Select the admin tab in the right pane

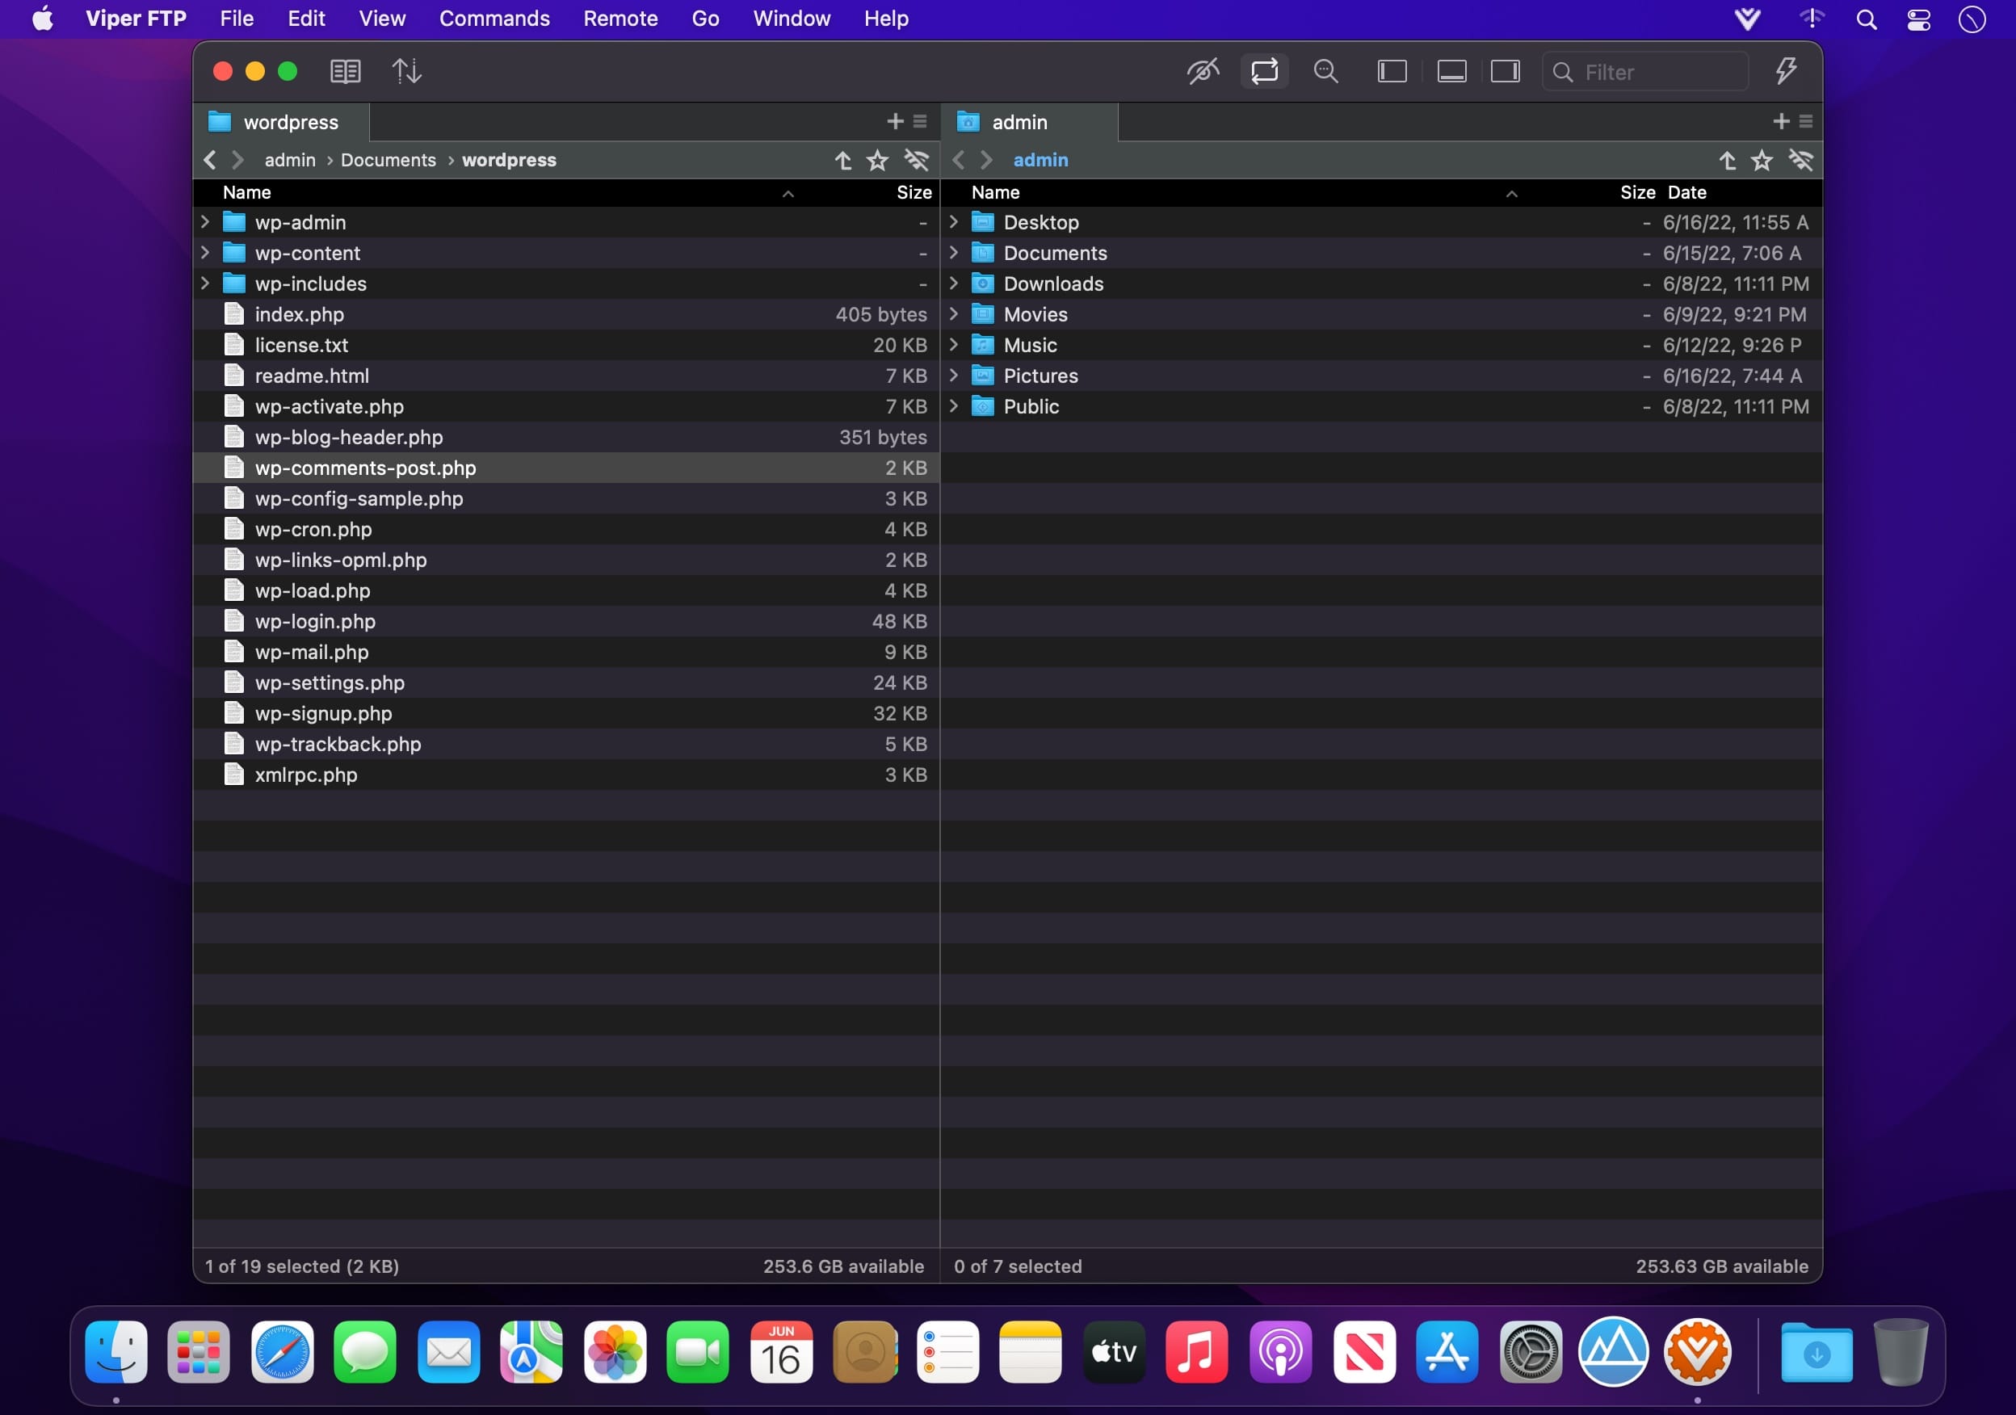point(1018,122)
